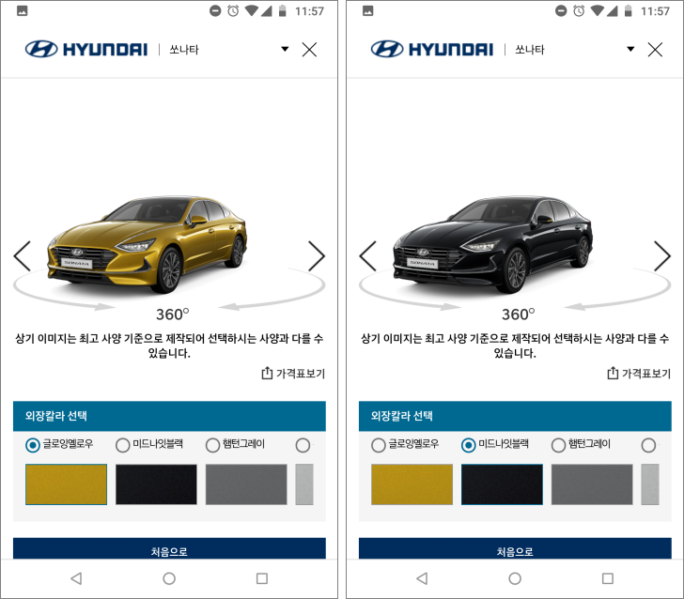Pick the gray color swatch on the right screen
Image resolution: width=684 pixels, height=599 pixels.
click(592, 484)
